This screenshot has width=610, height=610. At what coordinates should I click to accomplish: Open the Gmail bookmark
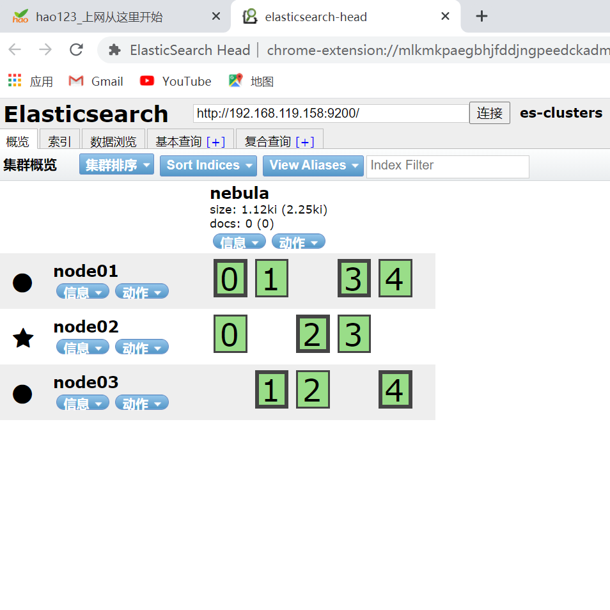tap(96, 81)
